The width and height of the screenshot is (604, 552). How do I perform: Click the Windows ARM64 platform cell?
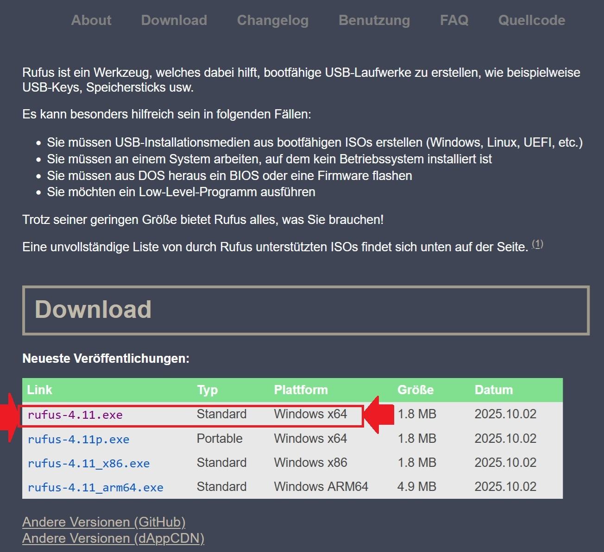(x=321, y=487)
